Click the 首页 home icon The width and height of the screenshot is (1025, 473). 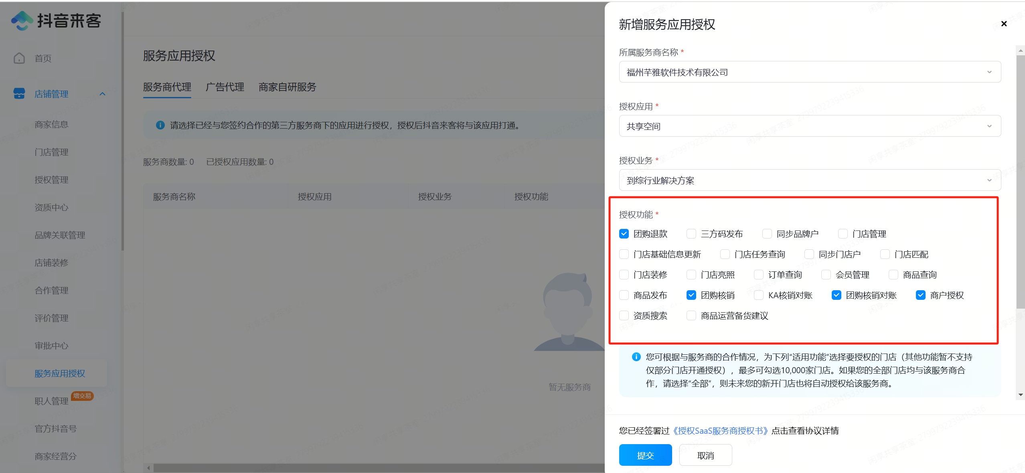pos(19,59)
